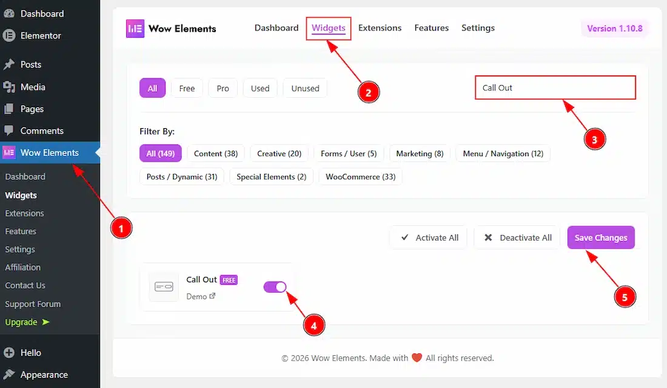Open Affiliation in the sidebar submenu

coord(23,267)
